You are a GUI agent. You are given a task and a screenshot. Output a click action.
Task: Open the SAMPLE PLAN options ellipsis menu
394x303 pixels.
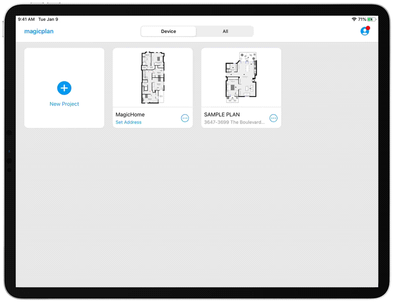(273, 118)
